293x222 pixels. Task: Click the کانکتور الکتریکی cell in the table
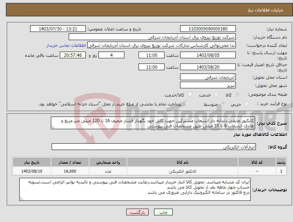pos(182,171)
